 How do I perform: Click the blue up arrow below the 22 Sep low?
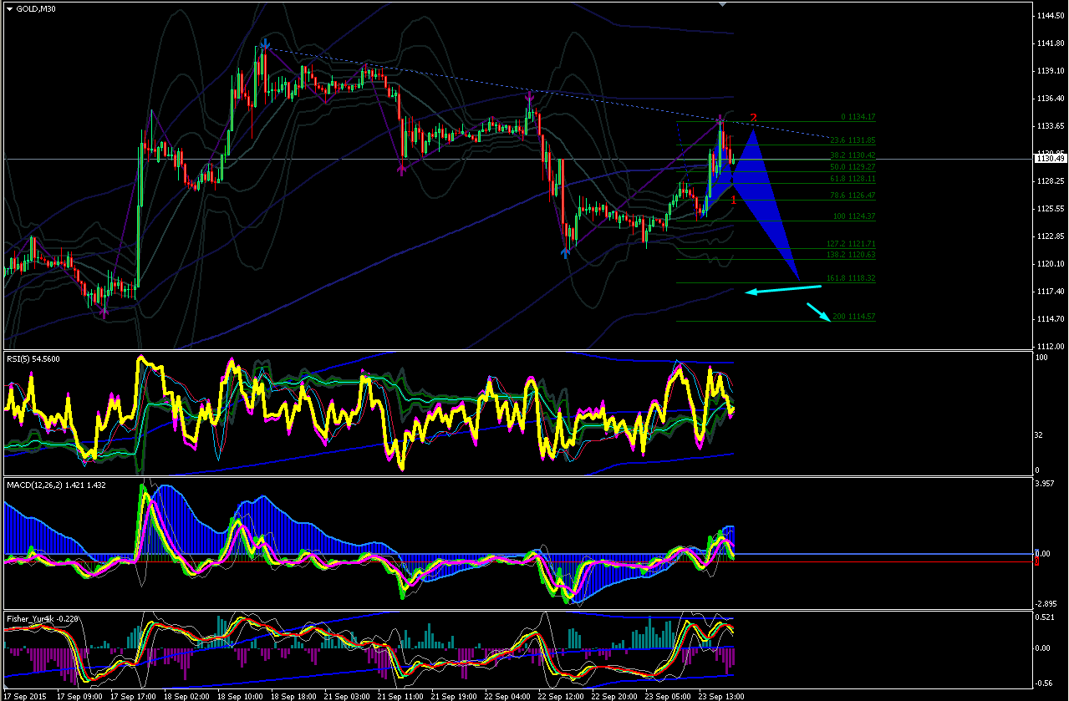567,251
